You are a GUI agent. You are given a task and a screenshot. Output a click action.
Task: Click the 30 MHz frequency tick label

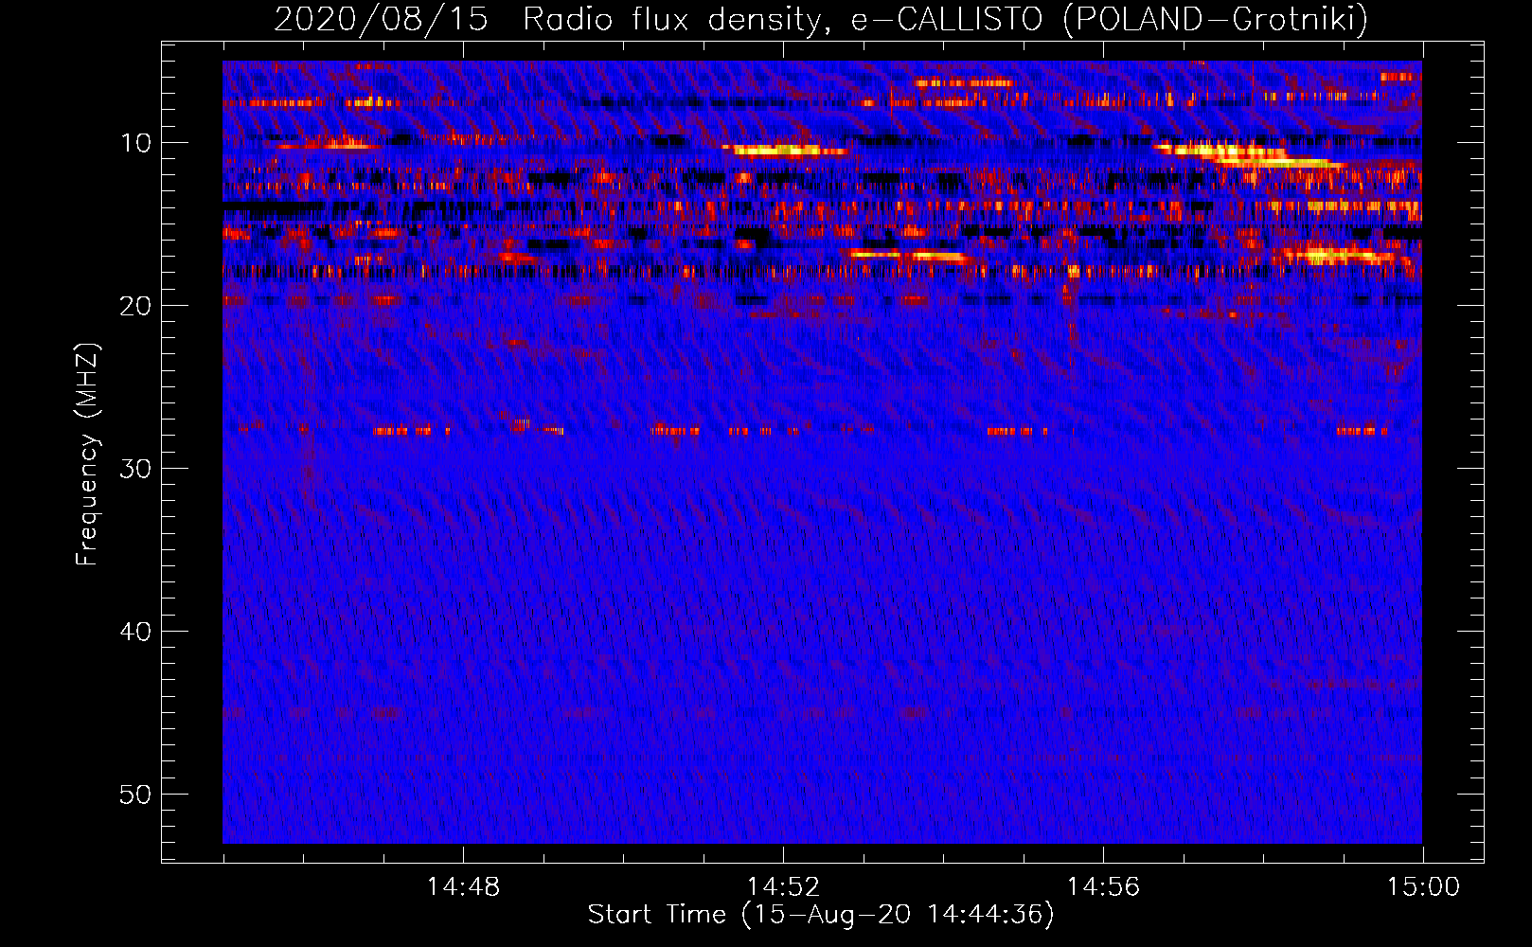click(x=135, y=469)
